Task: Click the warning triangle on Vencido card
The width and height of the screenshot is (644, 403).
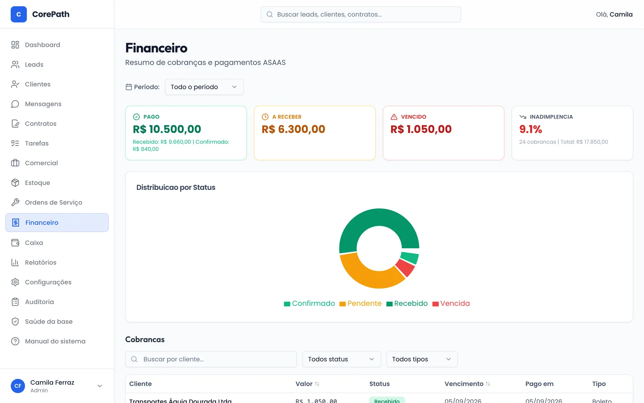Action: tap(394, 117)
